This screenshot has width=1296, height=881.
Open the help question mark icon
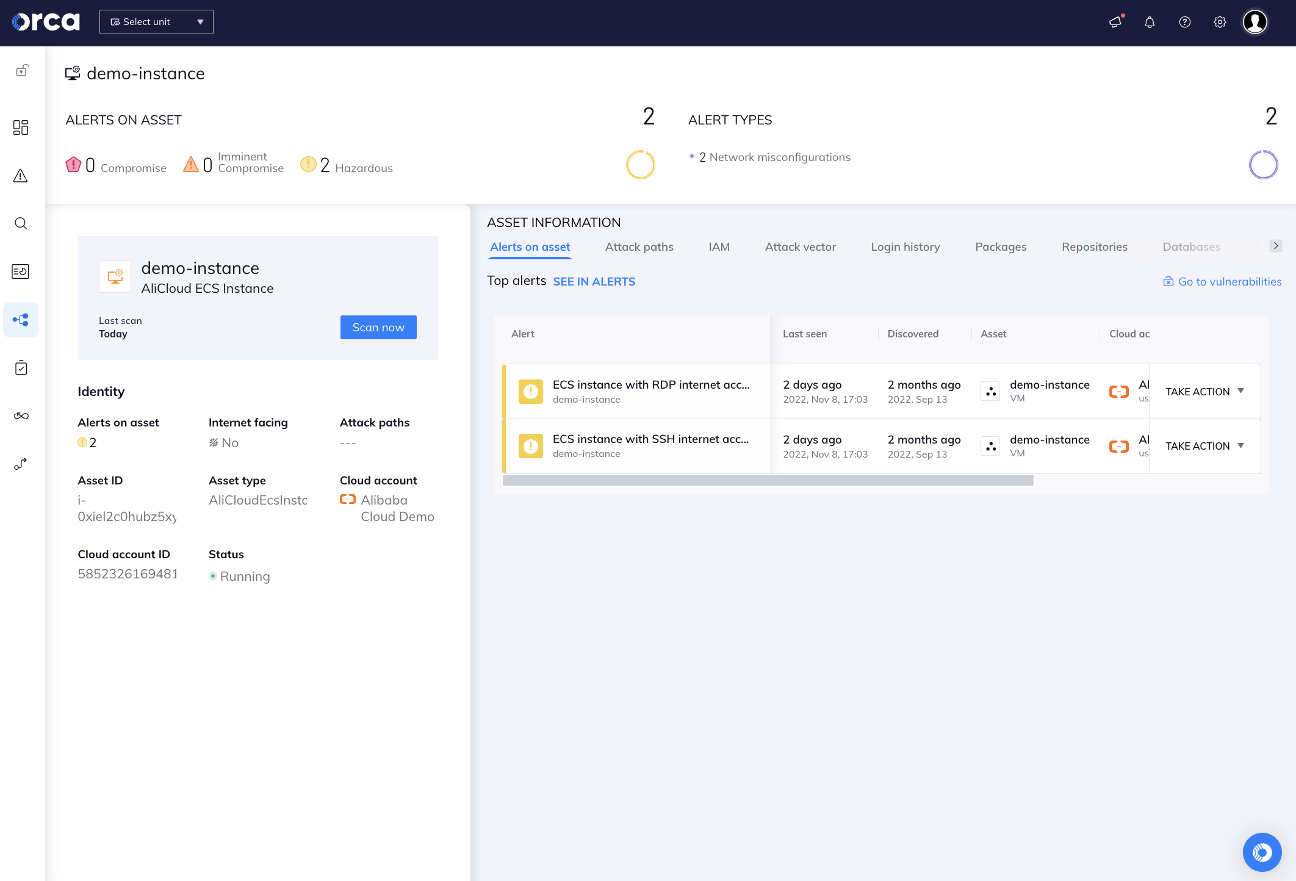(x=1184, y=22)
